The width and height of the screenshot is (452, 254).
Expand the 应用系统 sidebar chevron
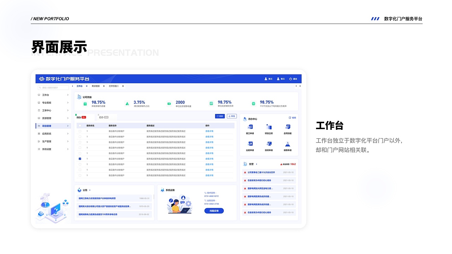click(x=68, y=134)
